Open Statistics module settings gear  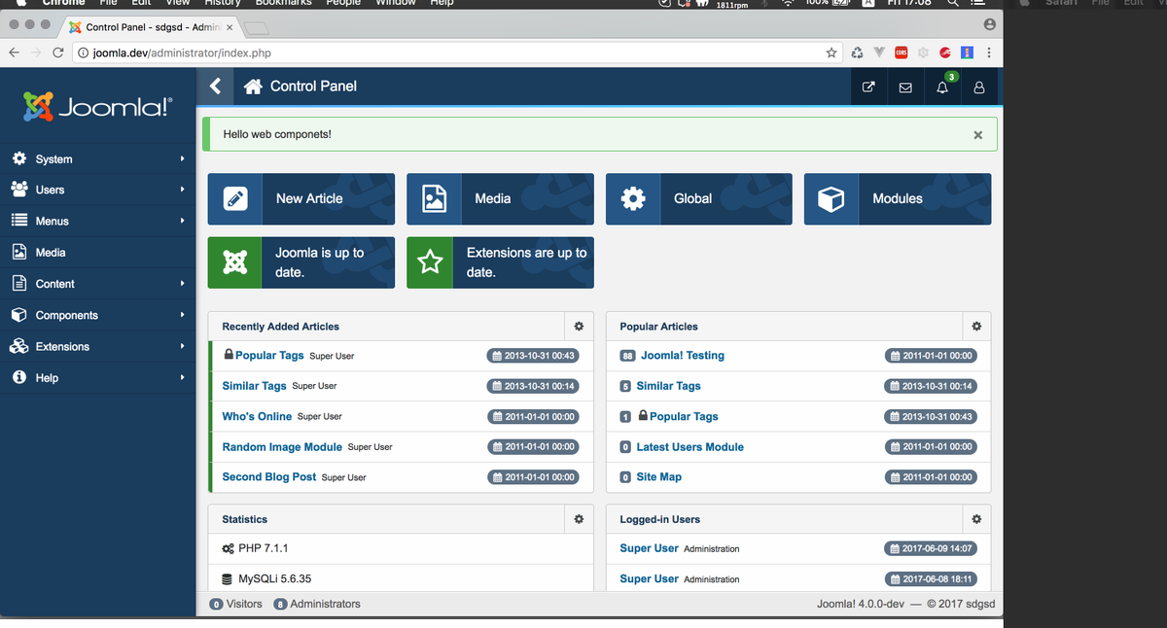pyautogui.click(x=579, y=519)
